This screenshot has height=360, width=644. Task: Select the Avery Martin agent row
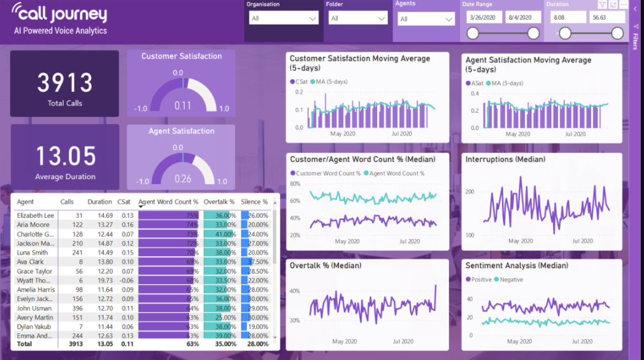143,318
